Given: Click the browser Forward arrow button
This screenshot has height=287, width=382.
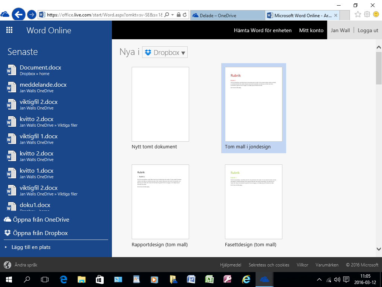Looking at the screenshot, I should [x=31, y=15].
